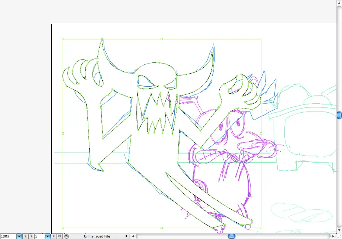Viewport: 342px width, 239px height.
Task: Click the middle-left bounding box handle
Action: pos(63,133)
